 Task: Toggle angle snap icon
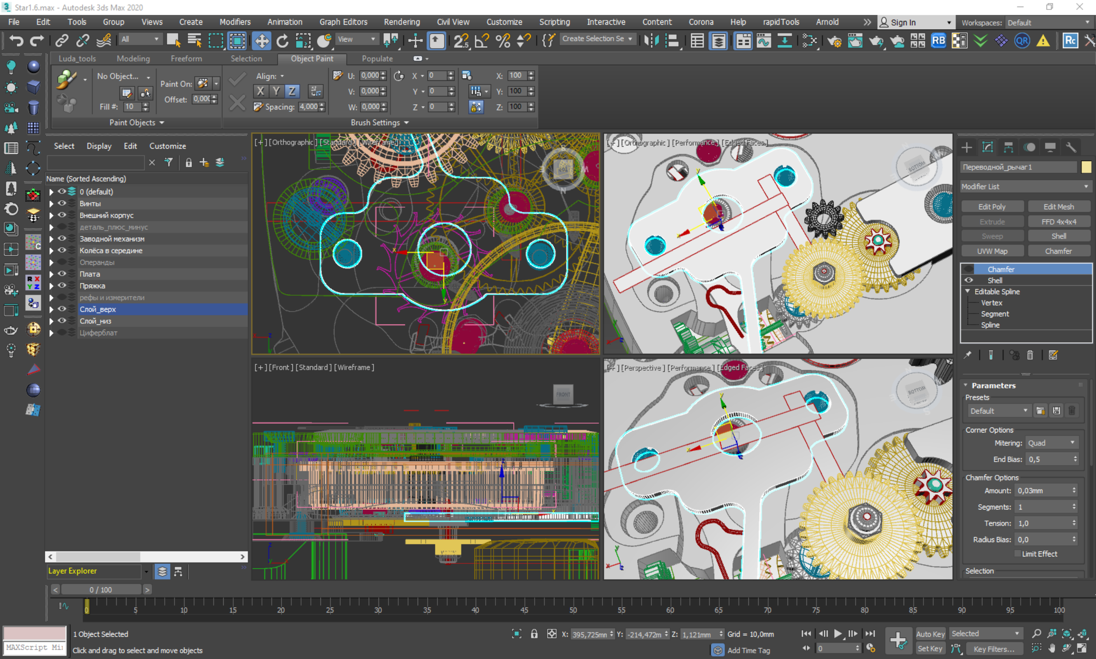pos(482,41)
